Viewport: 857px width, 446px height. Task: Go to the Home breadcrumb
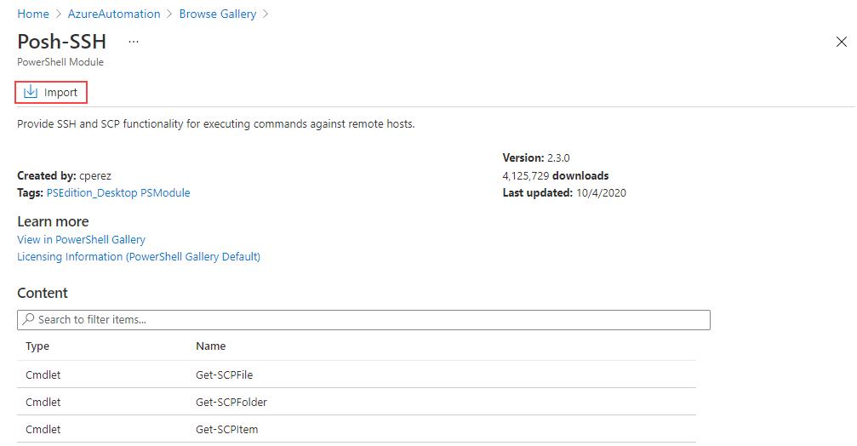[33, 14]
